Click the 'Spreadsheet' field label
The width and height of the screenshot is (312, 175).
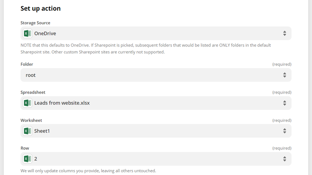[33, 92]
